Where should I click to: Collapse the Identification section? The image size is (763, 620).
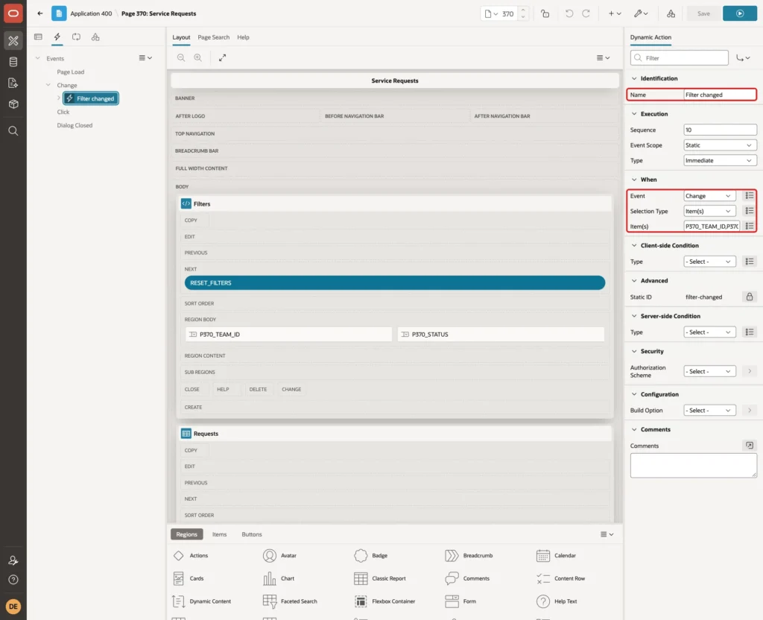634,78
